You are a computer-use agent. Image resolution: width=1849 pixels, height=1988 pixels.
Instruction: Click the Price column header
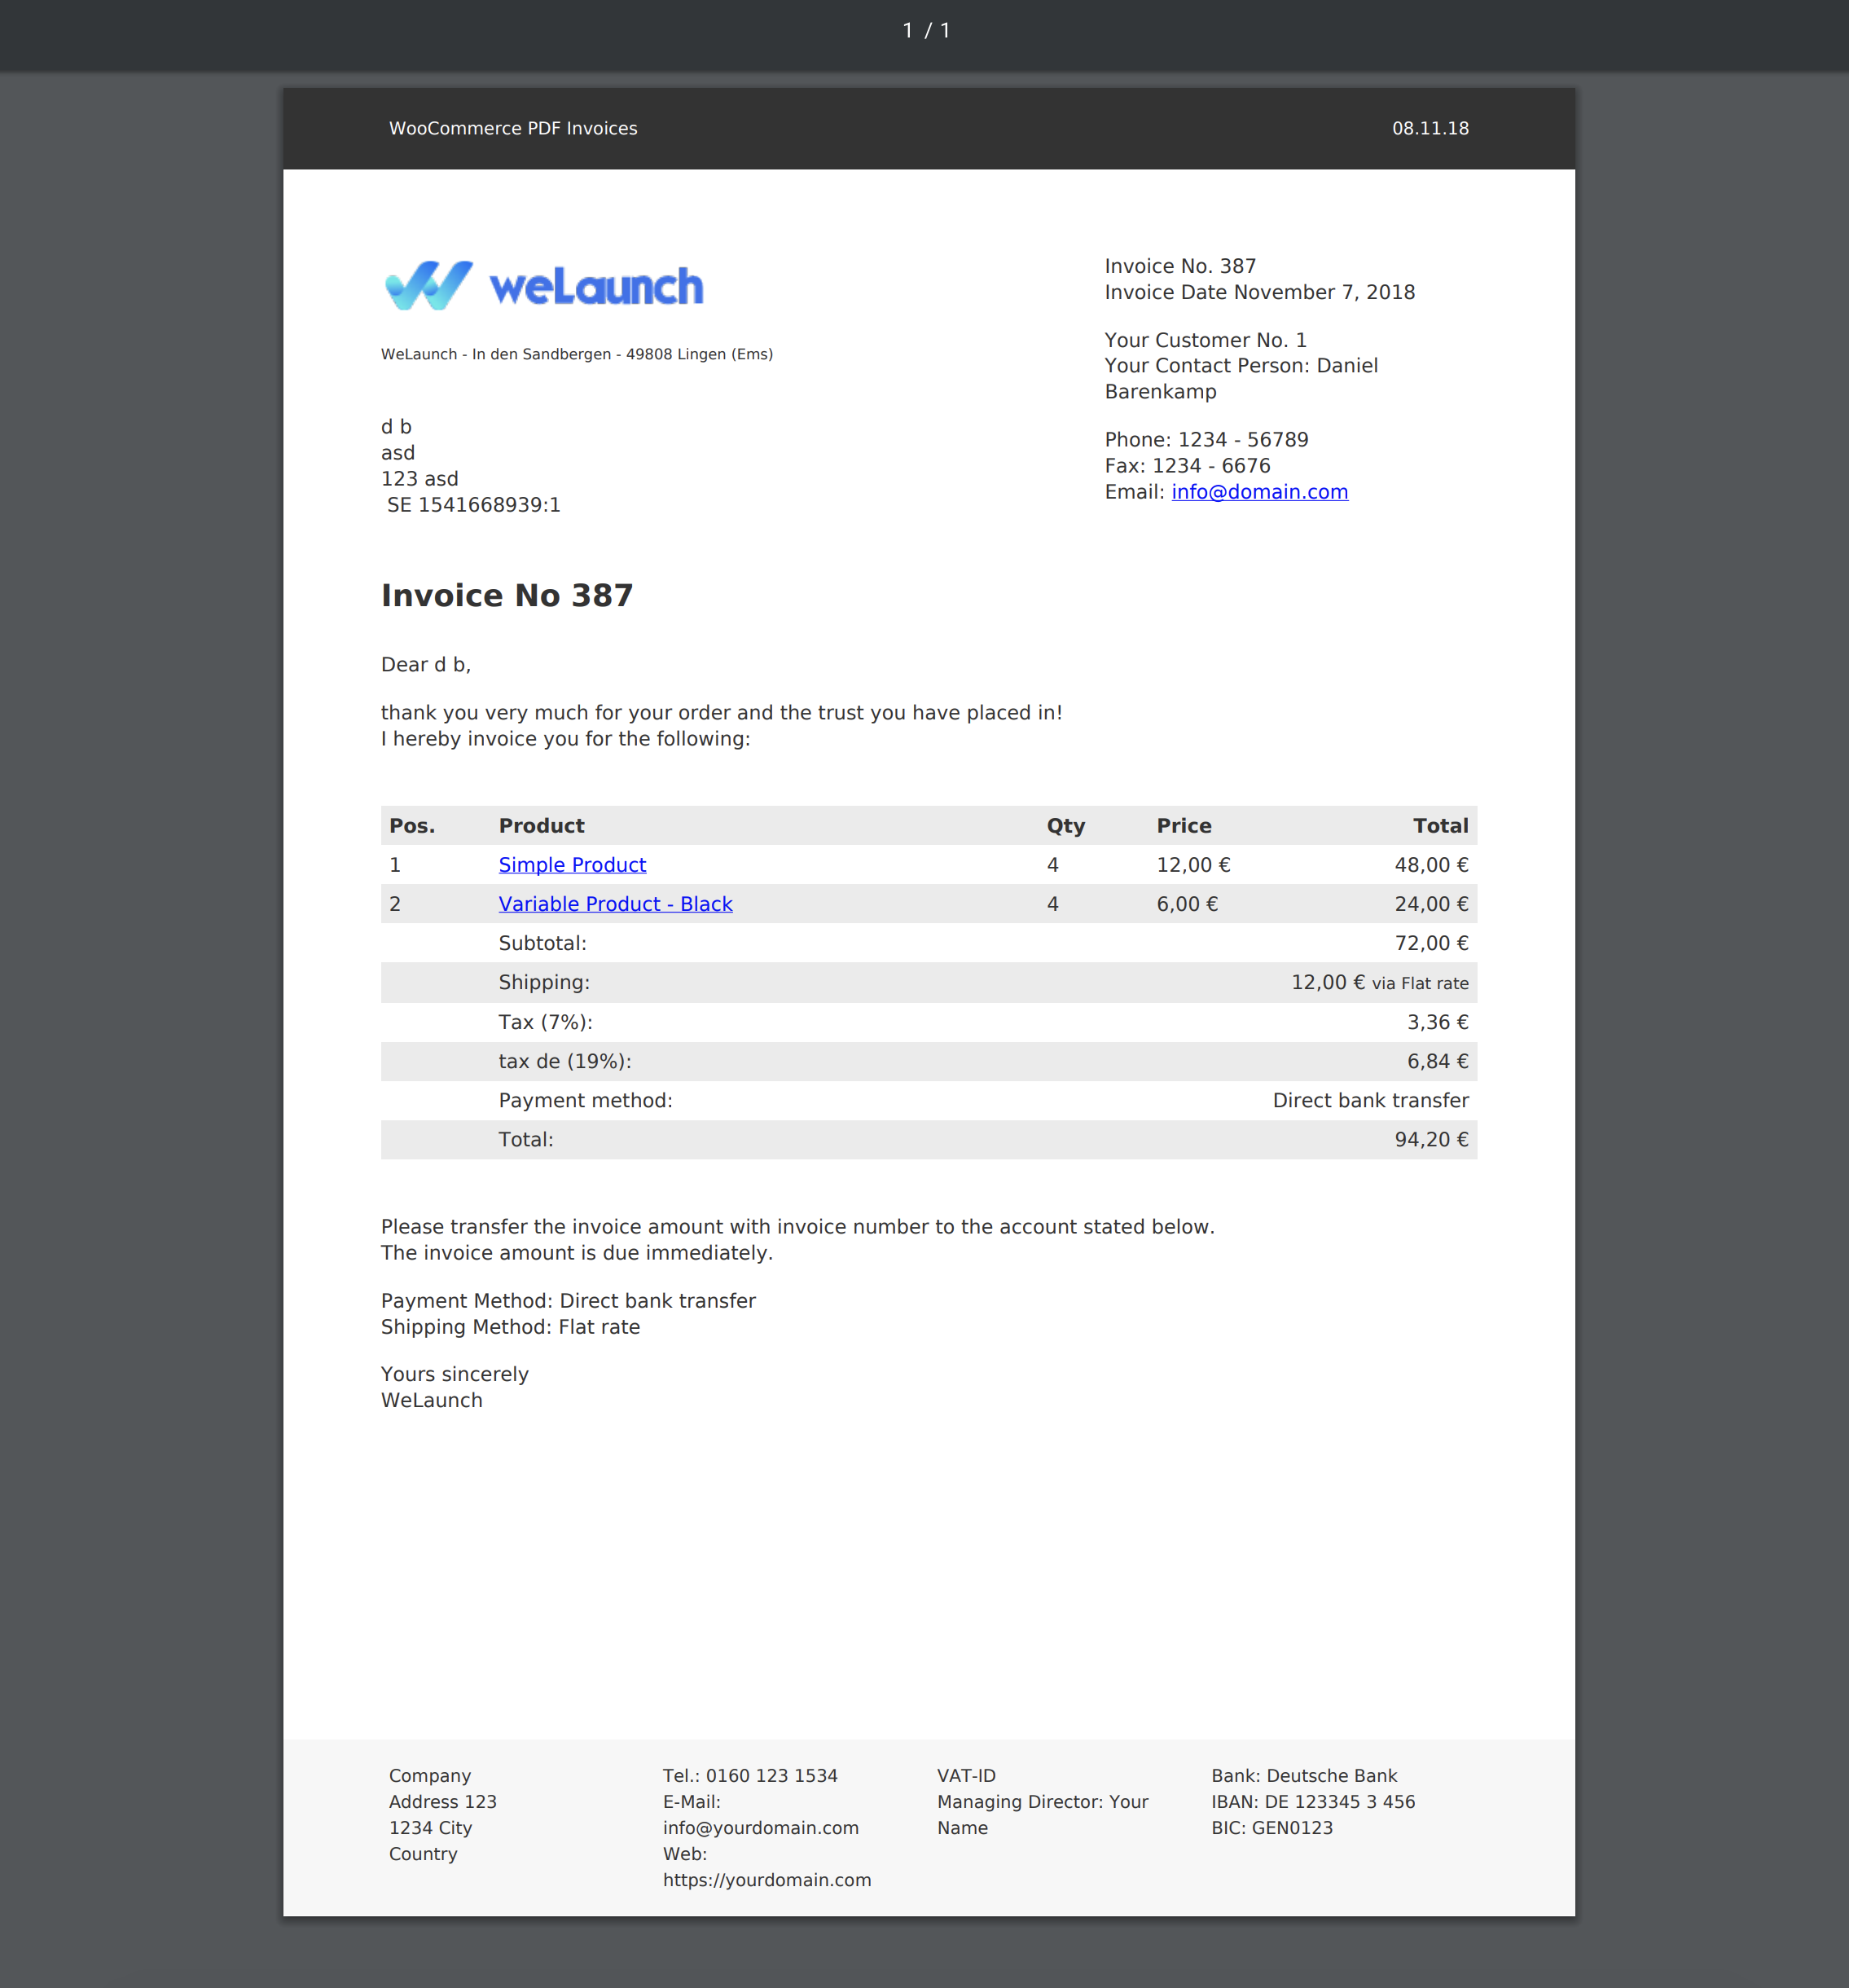[x=1184, y=826]
